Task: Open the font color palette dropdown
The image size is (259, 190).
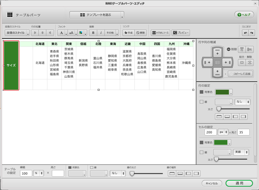Action: pyautogui.click(x=82, y=33)
